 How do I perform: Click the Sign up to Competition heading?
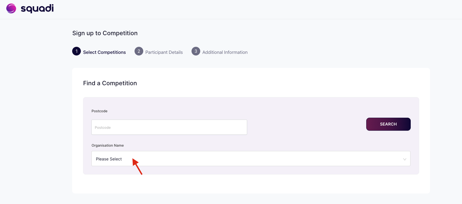105,33
